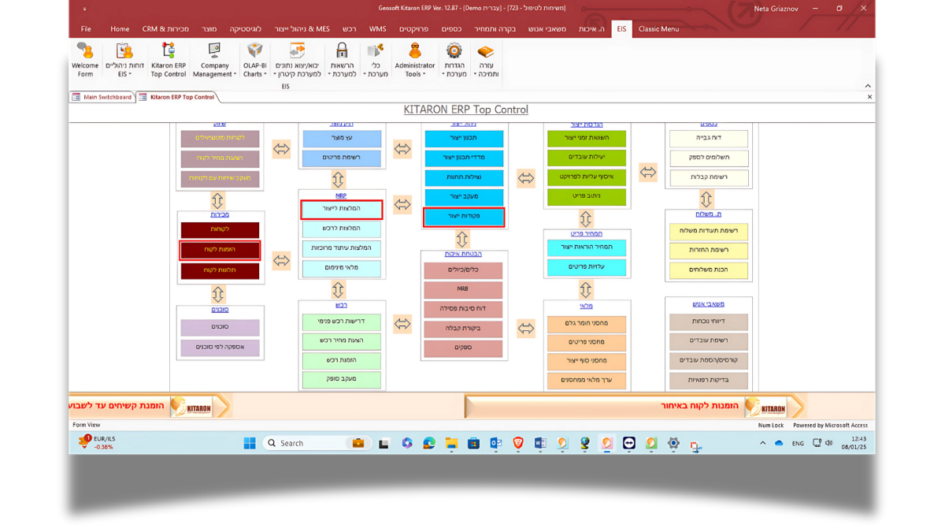The width and height of the screenshot is (945, 532).
Task: Expand the כלי מערכת dropdown
Action: point(376,61)
